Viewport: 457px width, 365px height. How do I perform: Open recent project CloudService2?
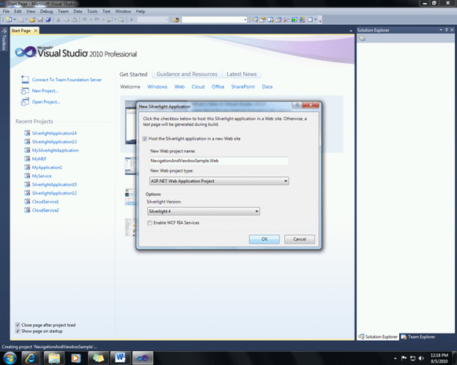(x=45, y=210)
